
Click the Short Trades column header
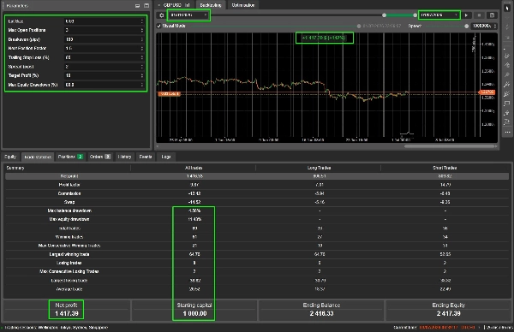(445, 168)
